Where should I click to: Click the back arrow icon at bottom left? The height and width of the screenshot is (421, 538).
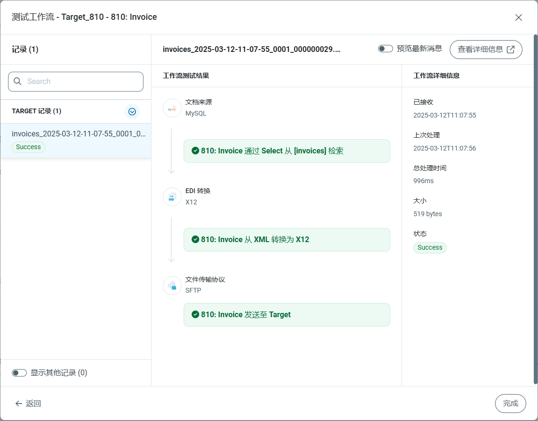pos(19,404)
